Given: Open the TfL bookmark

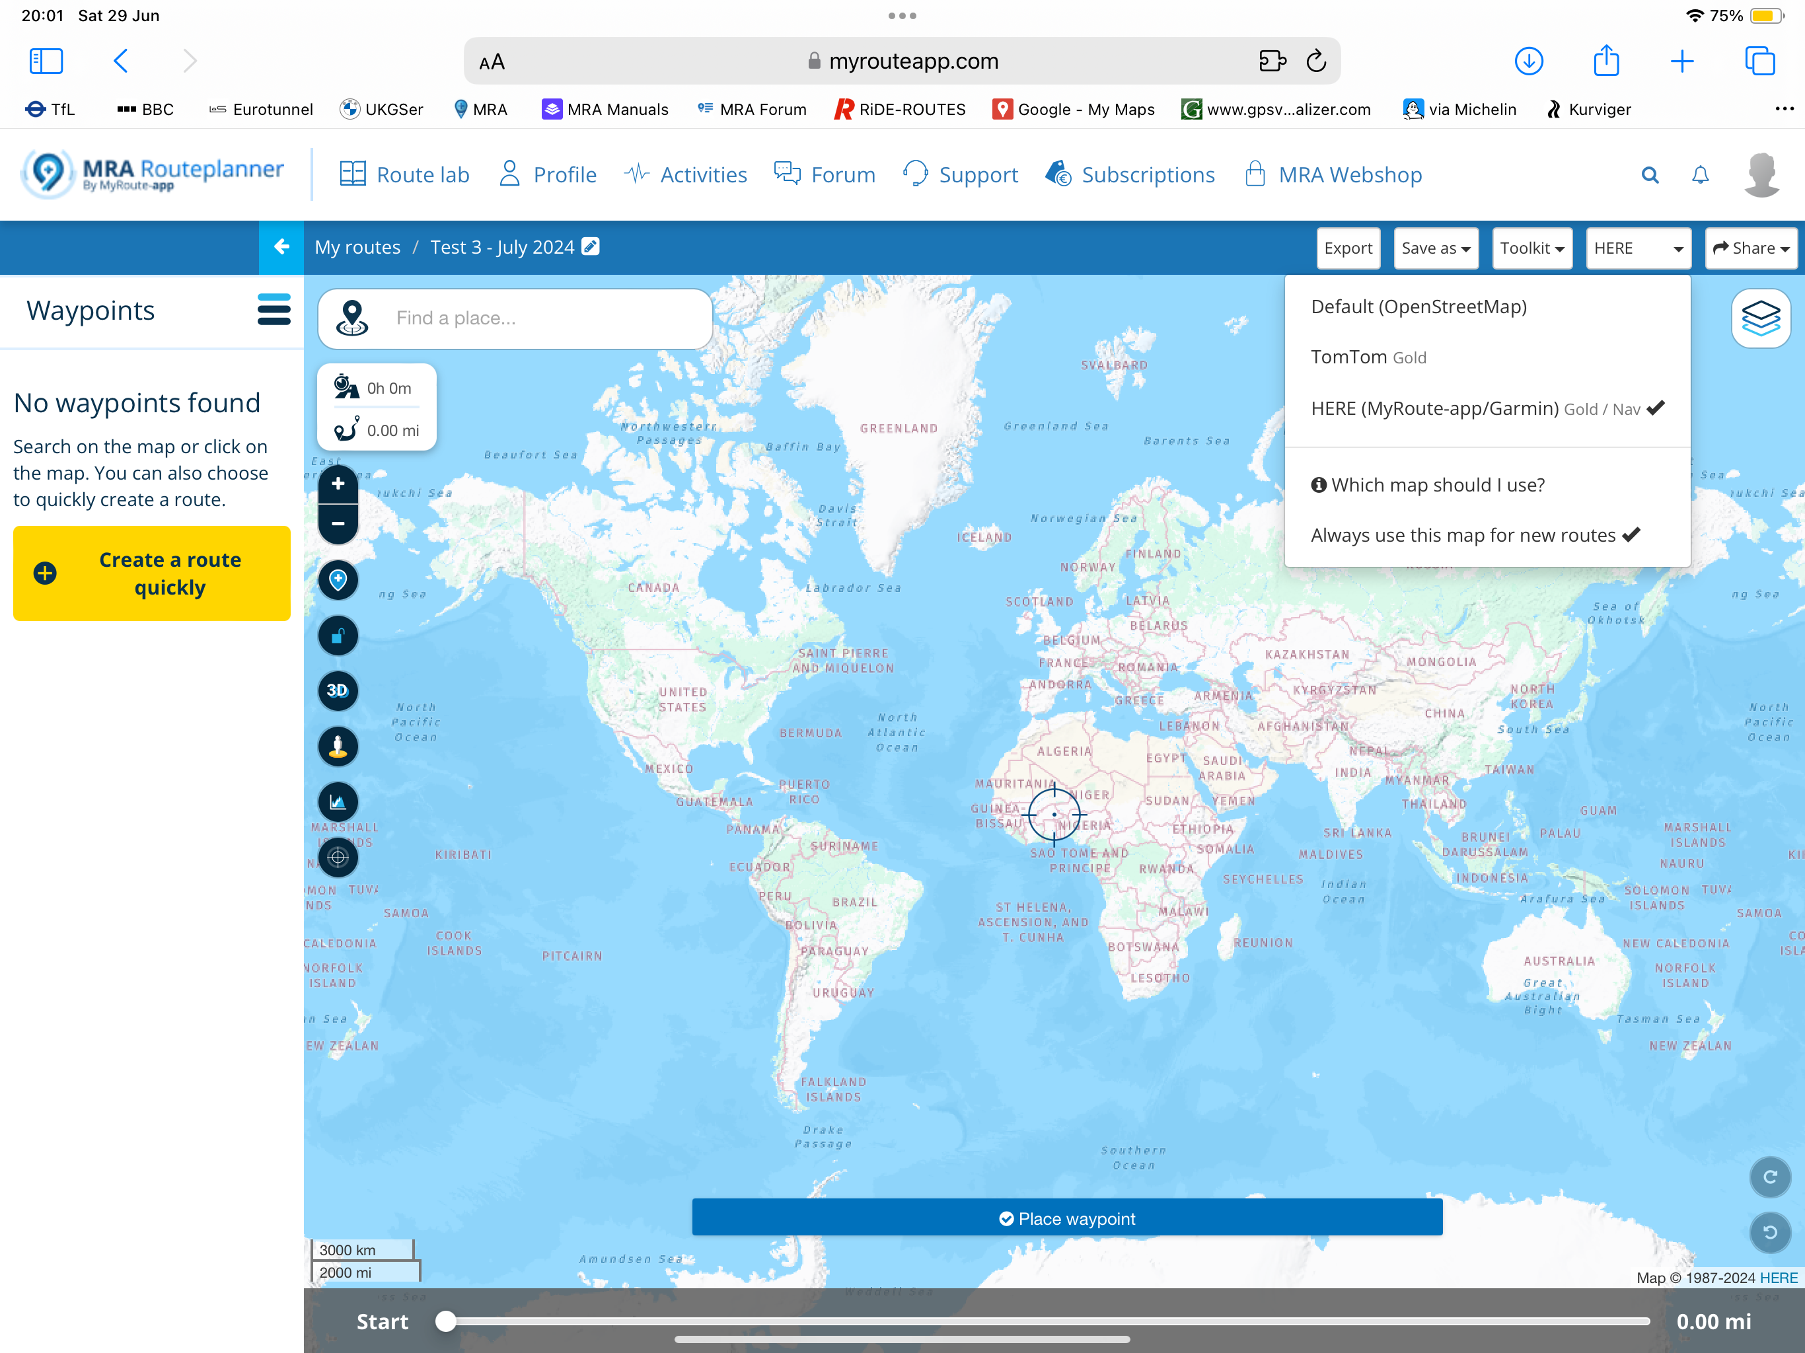Looking at the screenshot, I should 50,110.
